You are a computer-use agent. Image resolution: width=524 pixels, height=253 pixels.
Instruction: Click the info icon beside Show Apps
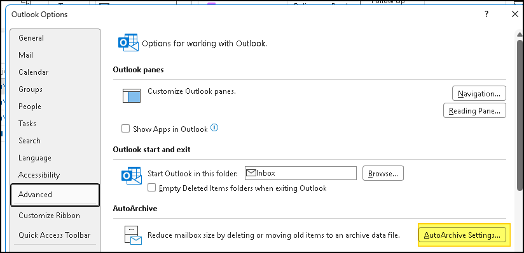coord(214,128)
